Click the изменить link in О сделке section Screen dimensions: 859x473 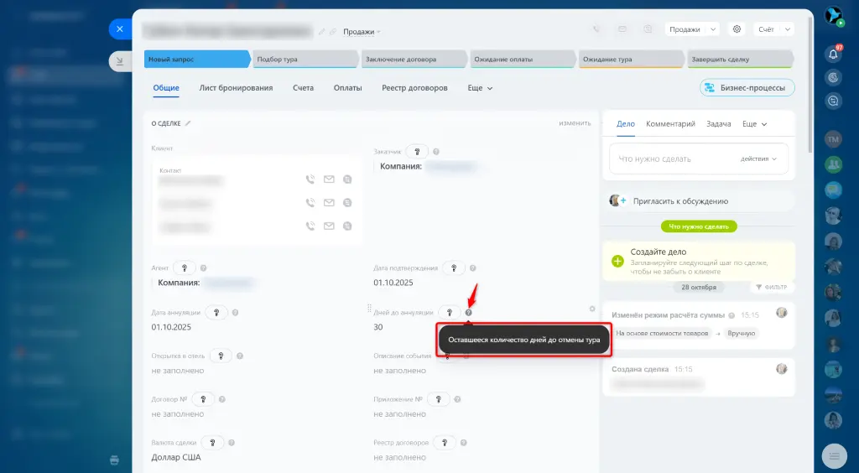tap(575, 123)
